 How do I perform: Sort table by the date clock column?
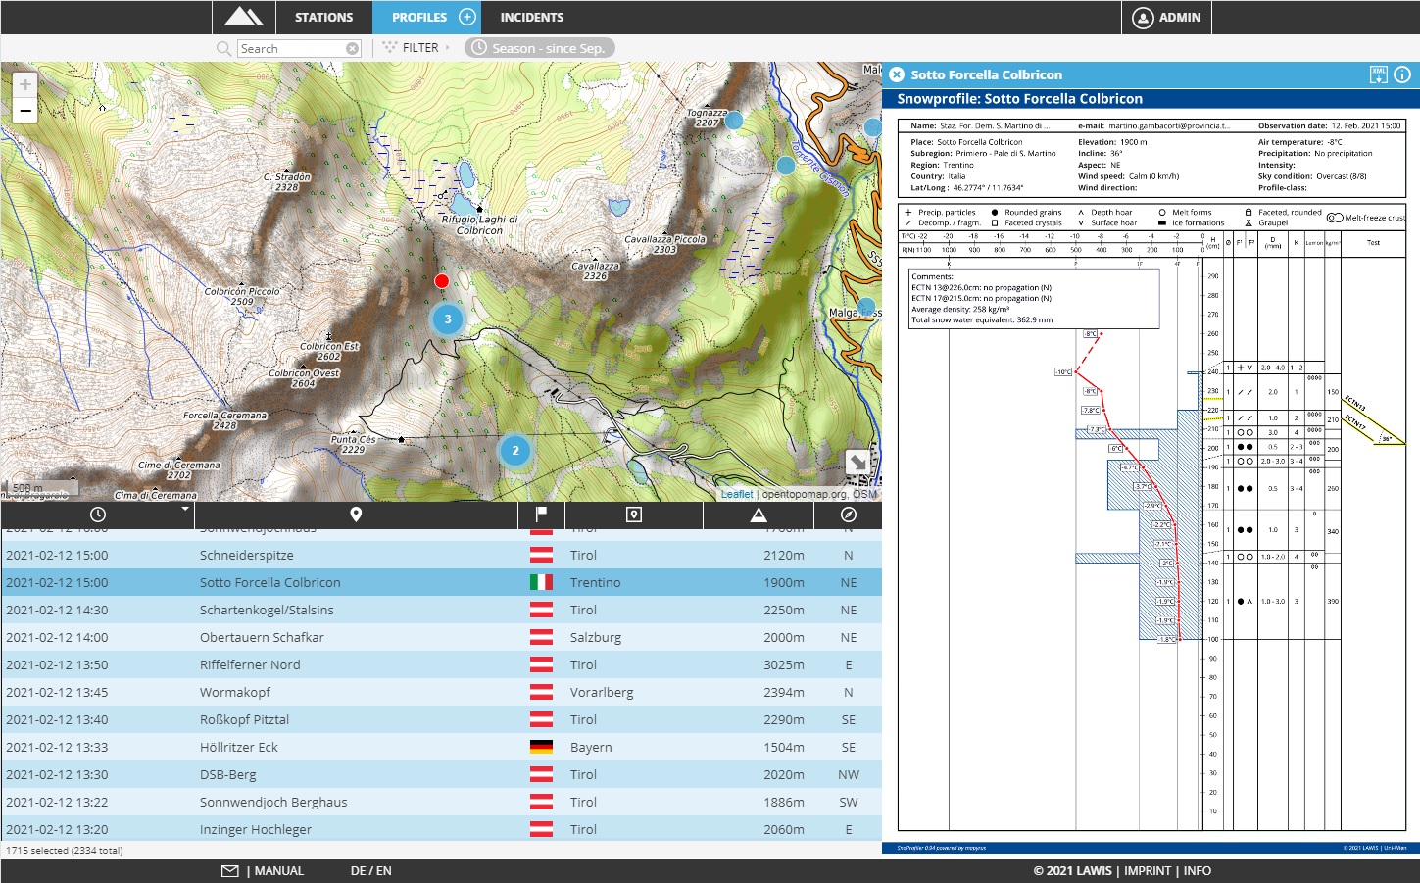tap(98, 515)
